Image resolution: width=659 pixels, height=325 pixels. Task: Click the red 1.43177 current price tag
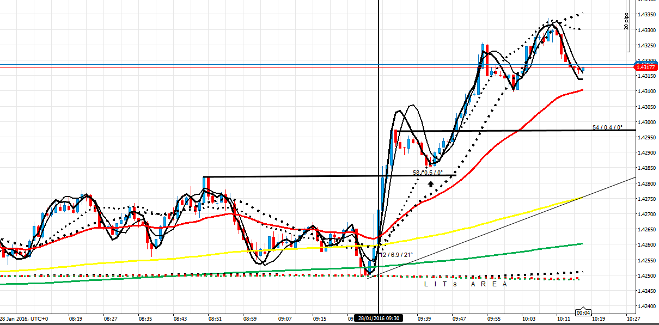coord(646,67)
